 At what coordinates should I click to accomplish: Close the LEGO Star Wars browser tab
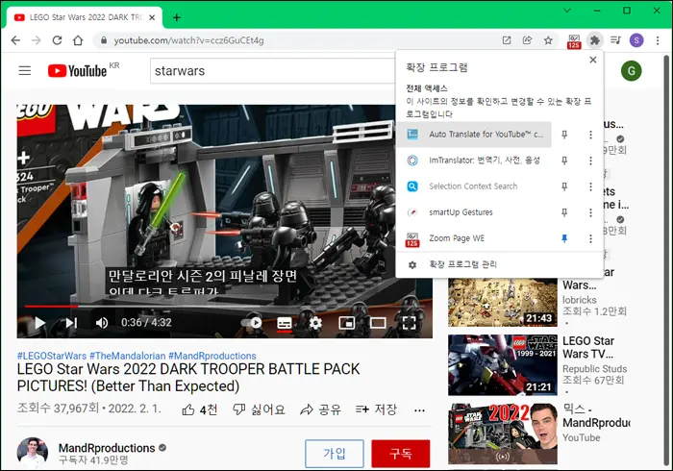point(152,17)
